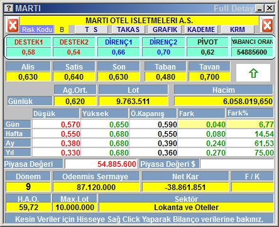Click the empty F / K value field
Viewport: 279px width, 227px height.
point(253,187)
